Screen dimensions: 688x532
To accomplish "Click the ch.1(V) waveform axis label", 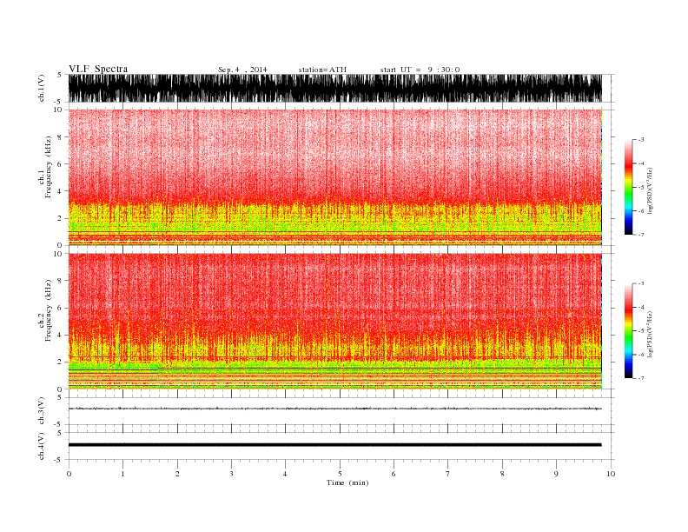I will [42, 88].
